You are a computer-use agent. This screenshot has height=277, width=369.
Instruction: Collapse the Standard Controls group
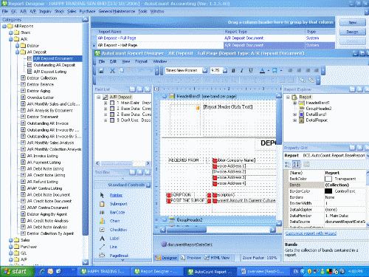click(148, 185)
